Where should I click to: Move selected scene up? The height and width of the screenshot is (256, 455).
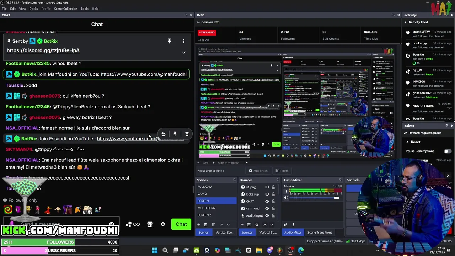pyautogui.click(x=221, y=225)
